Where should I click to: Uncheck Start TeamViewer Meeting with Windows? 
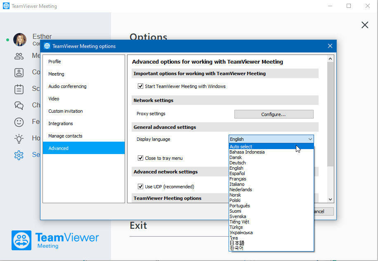[x=140, y=86]
